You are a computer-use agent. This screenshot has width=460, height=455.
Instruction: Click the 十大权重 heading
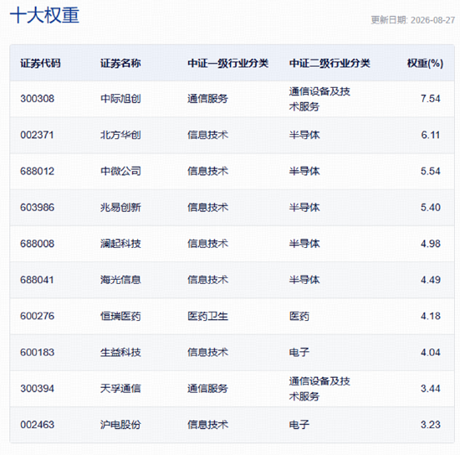44,16
